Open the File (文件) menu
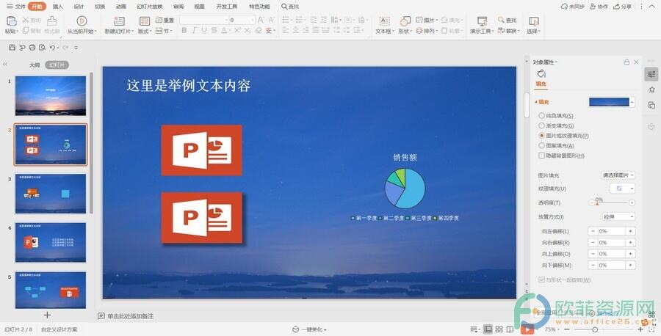 pos(16,7)
